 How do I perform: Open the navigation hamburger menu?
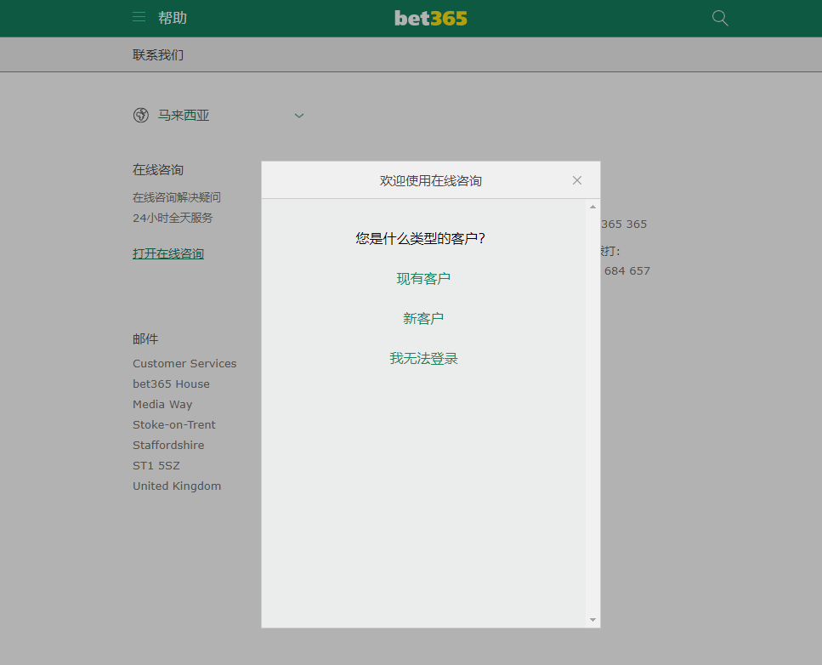pyautogui.click(x=139, y=17)
